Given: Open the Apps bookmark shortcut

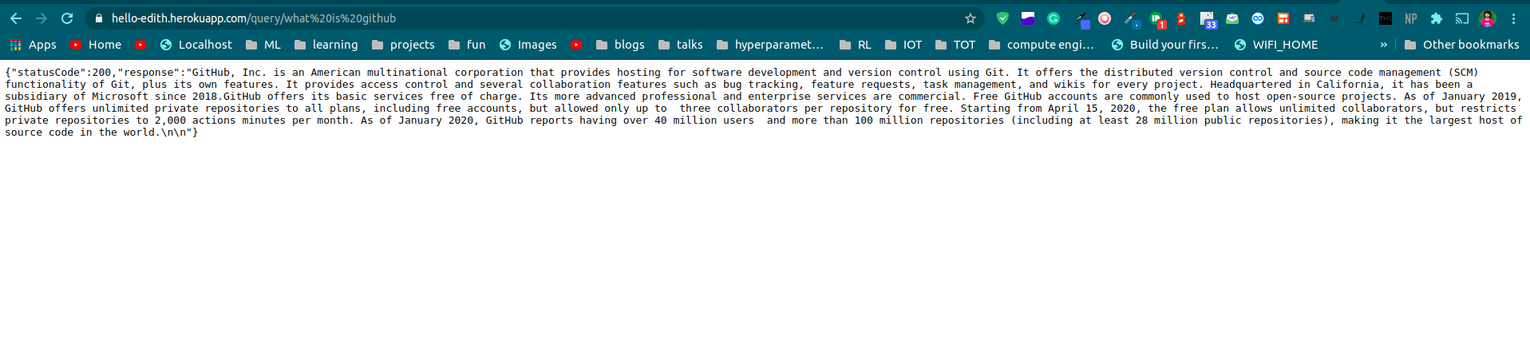Looking at the screenshot, I should tap(33, 45).
